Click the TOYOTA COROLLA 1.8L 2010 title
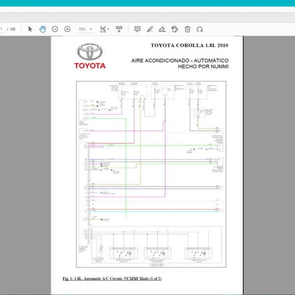 click(x=189, y=45)
